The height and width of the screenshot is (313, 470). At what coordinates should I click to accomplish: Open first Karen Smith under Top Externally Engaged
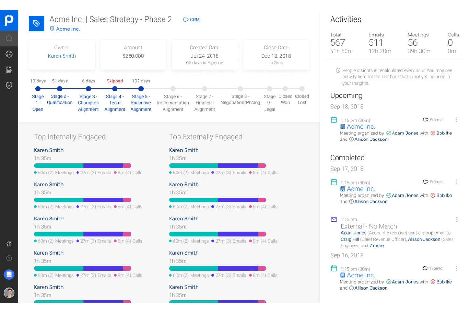[x=184, y=150]
